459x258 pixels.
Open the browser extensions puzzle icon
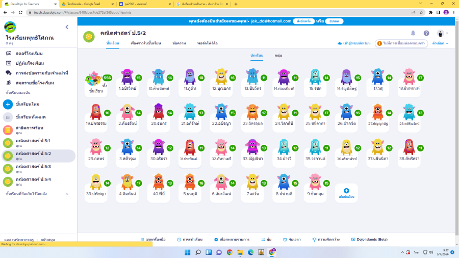[430, 13]
